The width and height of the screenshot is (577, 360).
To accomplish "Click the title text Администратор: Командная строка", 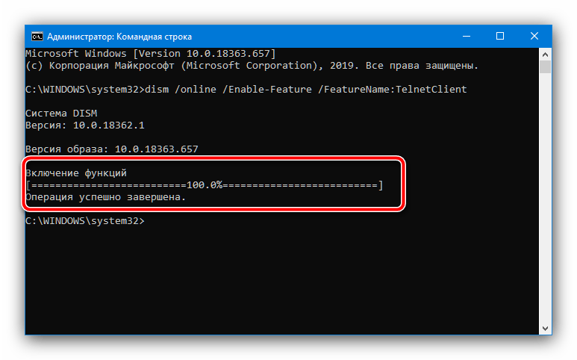I will click(x=119, y=37).
